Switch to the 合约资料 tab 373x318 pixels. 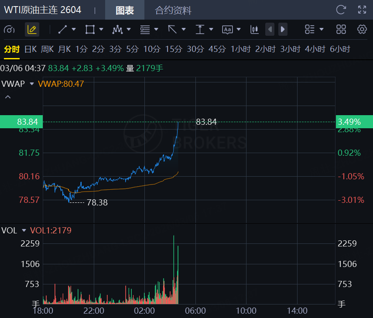coord(173,10)
